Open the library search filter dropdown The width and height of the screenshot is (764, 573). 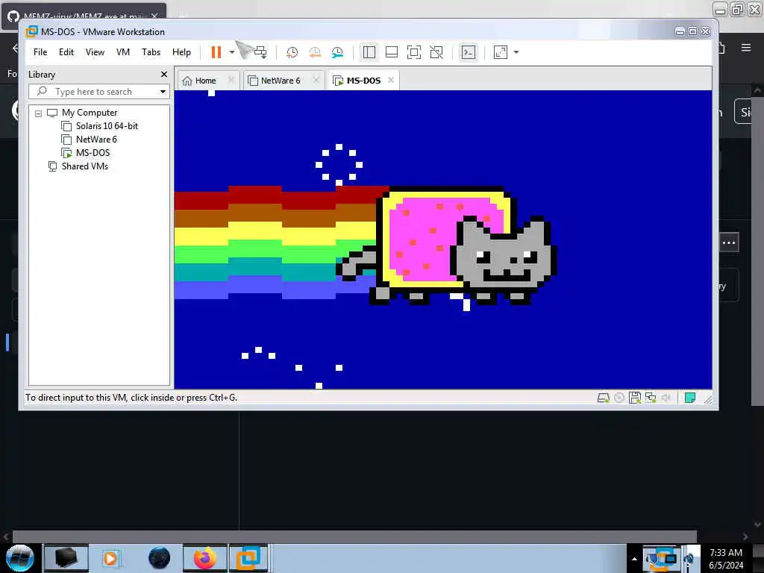coord(163,92)
